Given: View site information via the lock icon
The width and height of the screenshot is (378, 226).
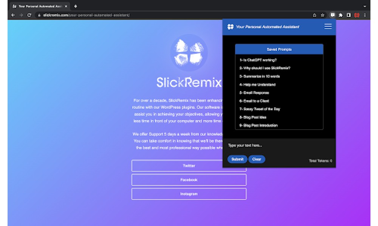Looking at the screenshot, I should point(39,15).
